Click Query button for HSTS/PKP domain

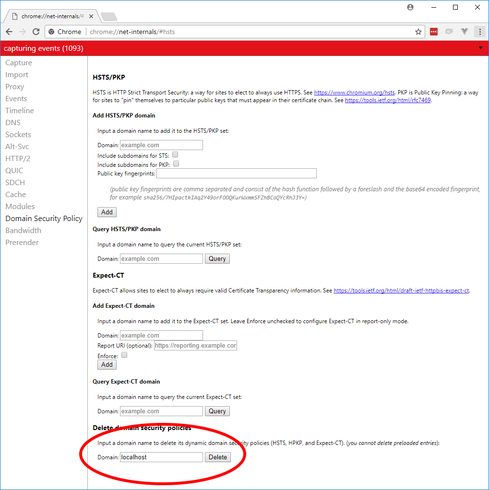tap(217, 258)
